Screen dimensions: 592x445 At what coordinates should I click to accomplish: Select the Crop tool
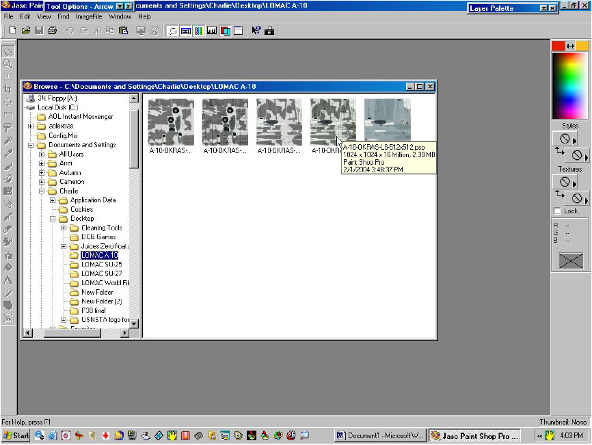click(x=8, y=89)
